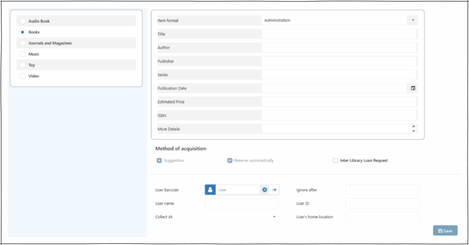Click the Estimated Price field

[339, 102]
